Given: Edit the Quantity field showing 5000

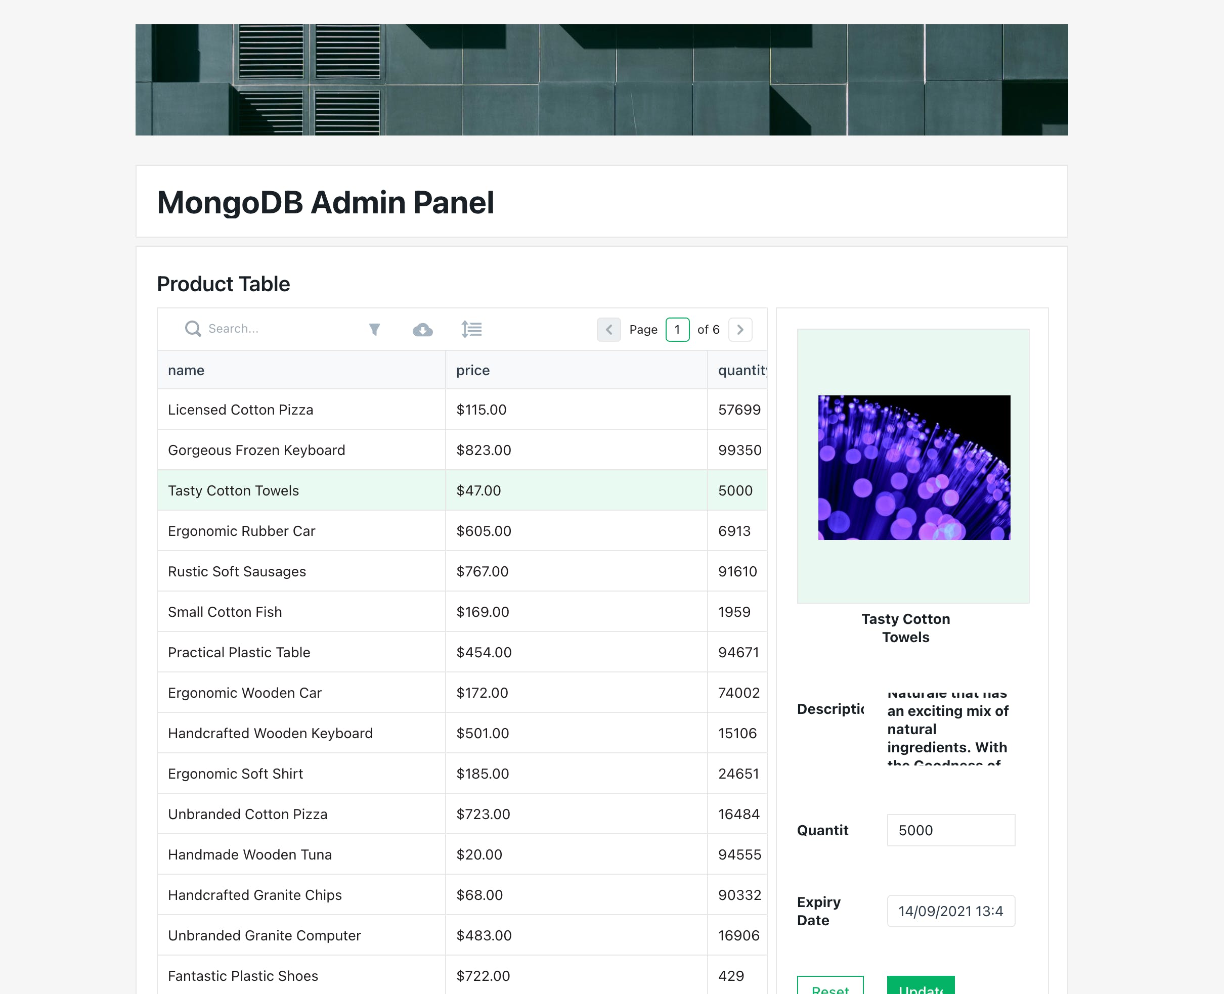Looking at the screenshot, I should pos(950,830).
